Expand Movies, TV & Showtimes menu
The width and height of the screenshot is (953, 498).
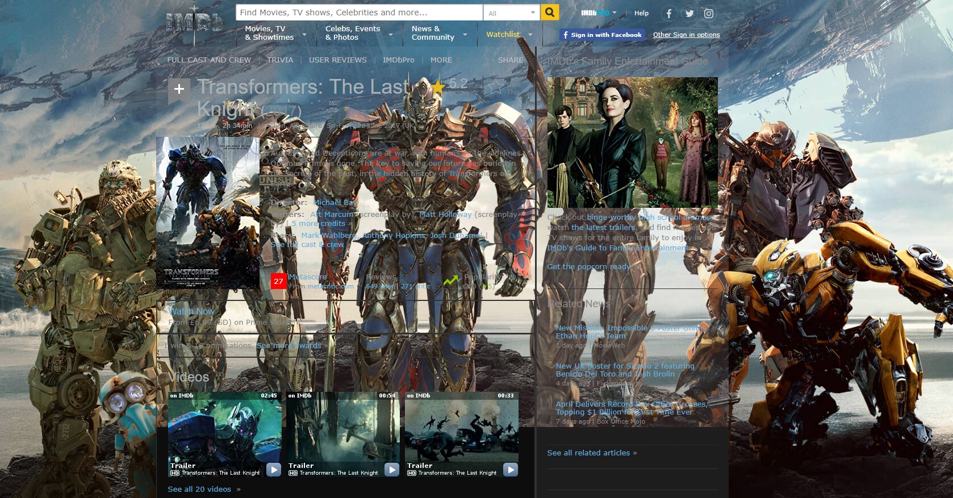pos(275,34)
